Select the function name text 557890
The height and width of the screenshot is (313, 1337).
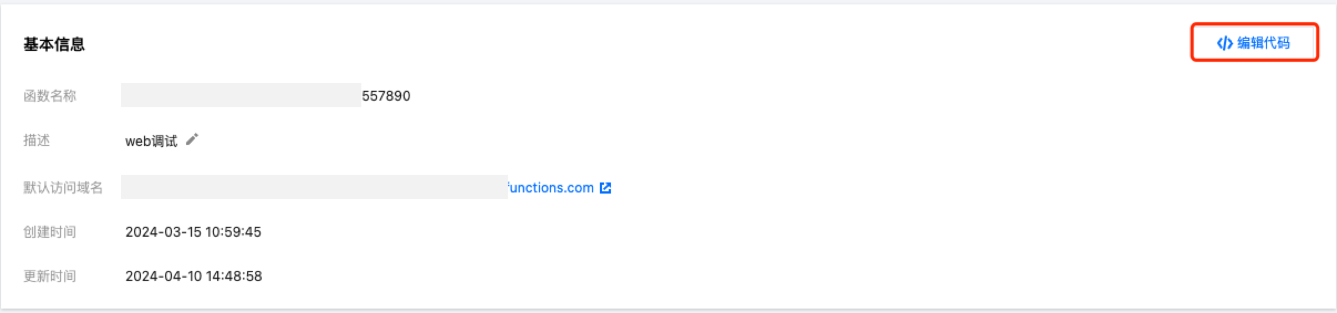coord(386,96)
